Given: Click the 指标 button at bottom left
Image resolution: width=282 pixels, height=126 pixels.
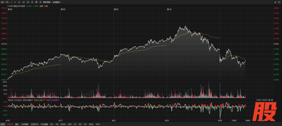Looking at the screenshot, I should [x=3, y=124].
